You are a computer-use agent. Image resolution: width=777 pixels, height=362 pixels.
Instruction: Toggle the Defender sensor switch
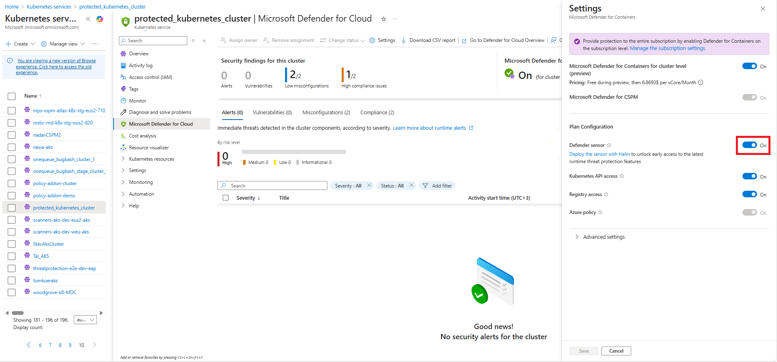[x=749, y=145]
